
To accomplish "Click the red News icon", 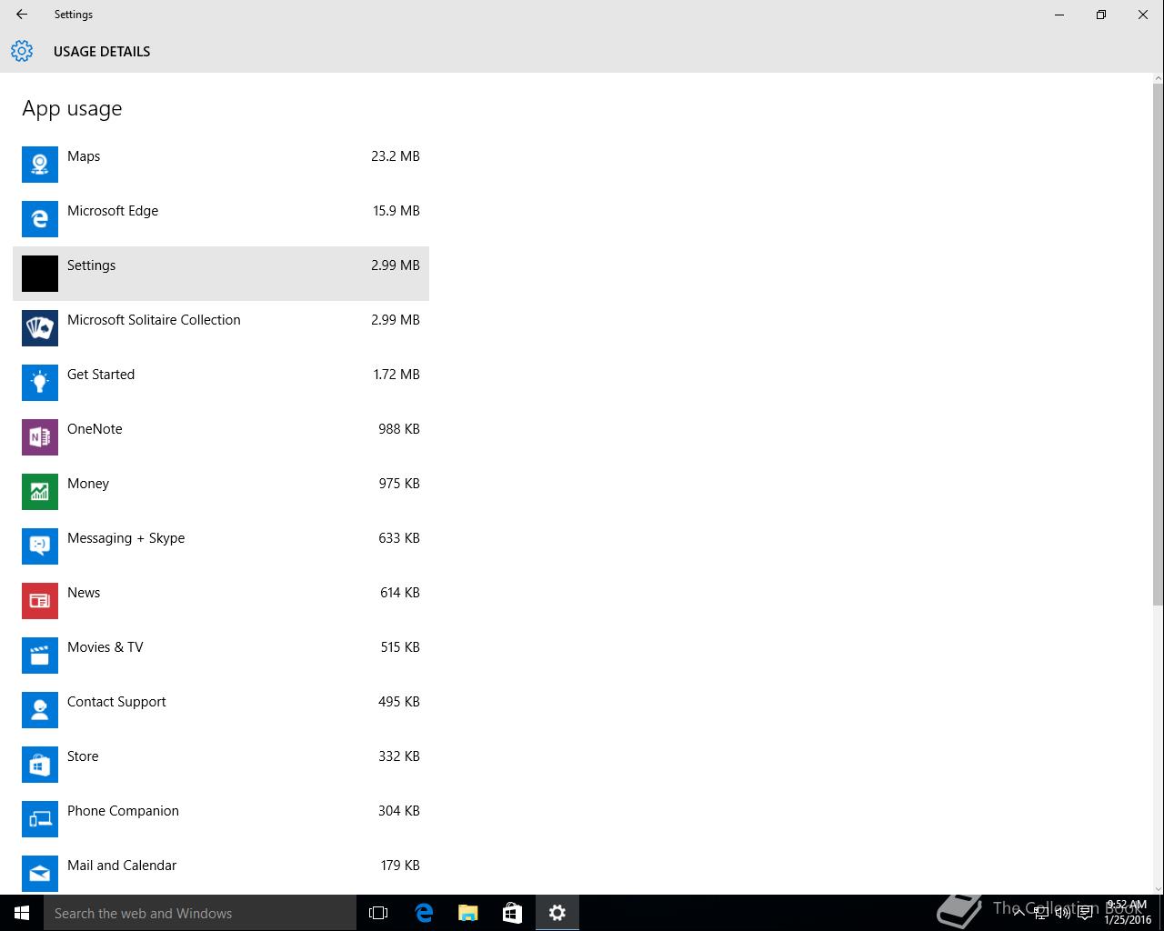I will (40, 601).
